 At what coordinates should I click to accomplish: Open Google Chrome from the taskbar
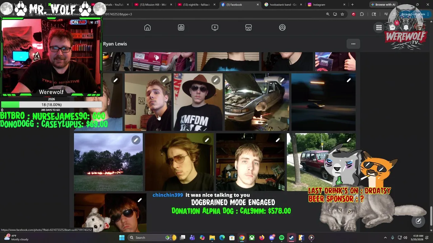coord(242,238)
